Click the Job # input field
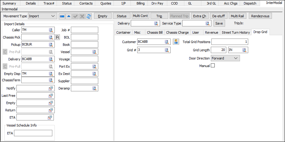285x142 pixels. [84, 30]
